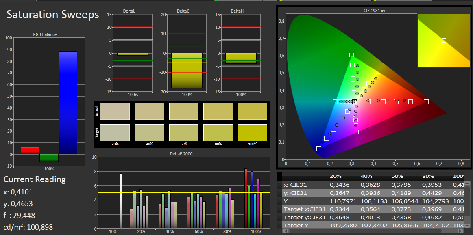Image resolution: width=473 pixels, height=235 pixels.
Task: Click the 'y: 0,4653' reading
Action: (x=18, y=204)
